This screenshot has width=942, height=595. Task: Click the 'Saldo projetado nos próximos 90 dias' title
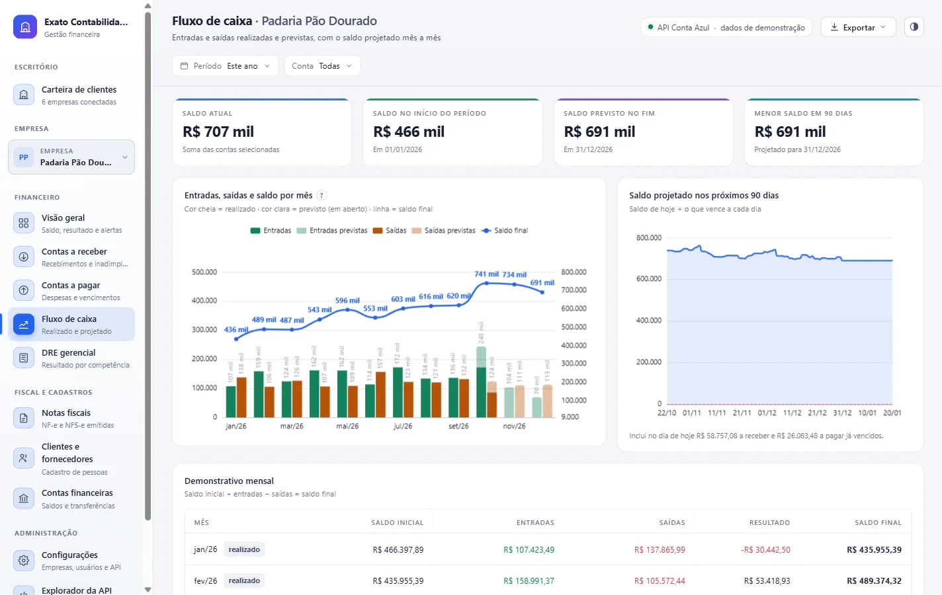(704, 195)
